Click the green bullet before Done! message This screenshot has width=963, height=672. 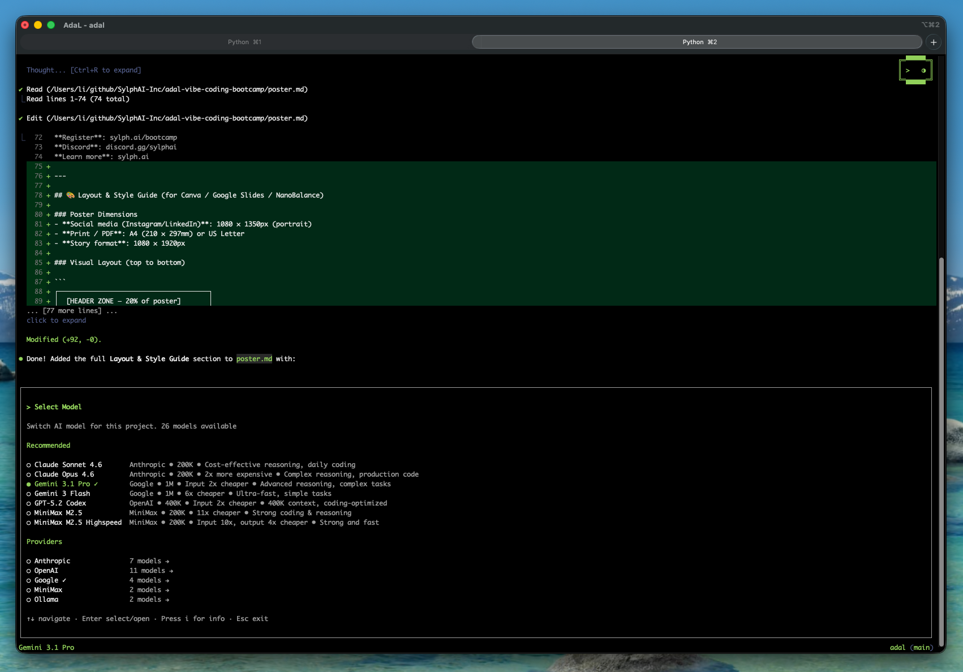(21, 359)
